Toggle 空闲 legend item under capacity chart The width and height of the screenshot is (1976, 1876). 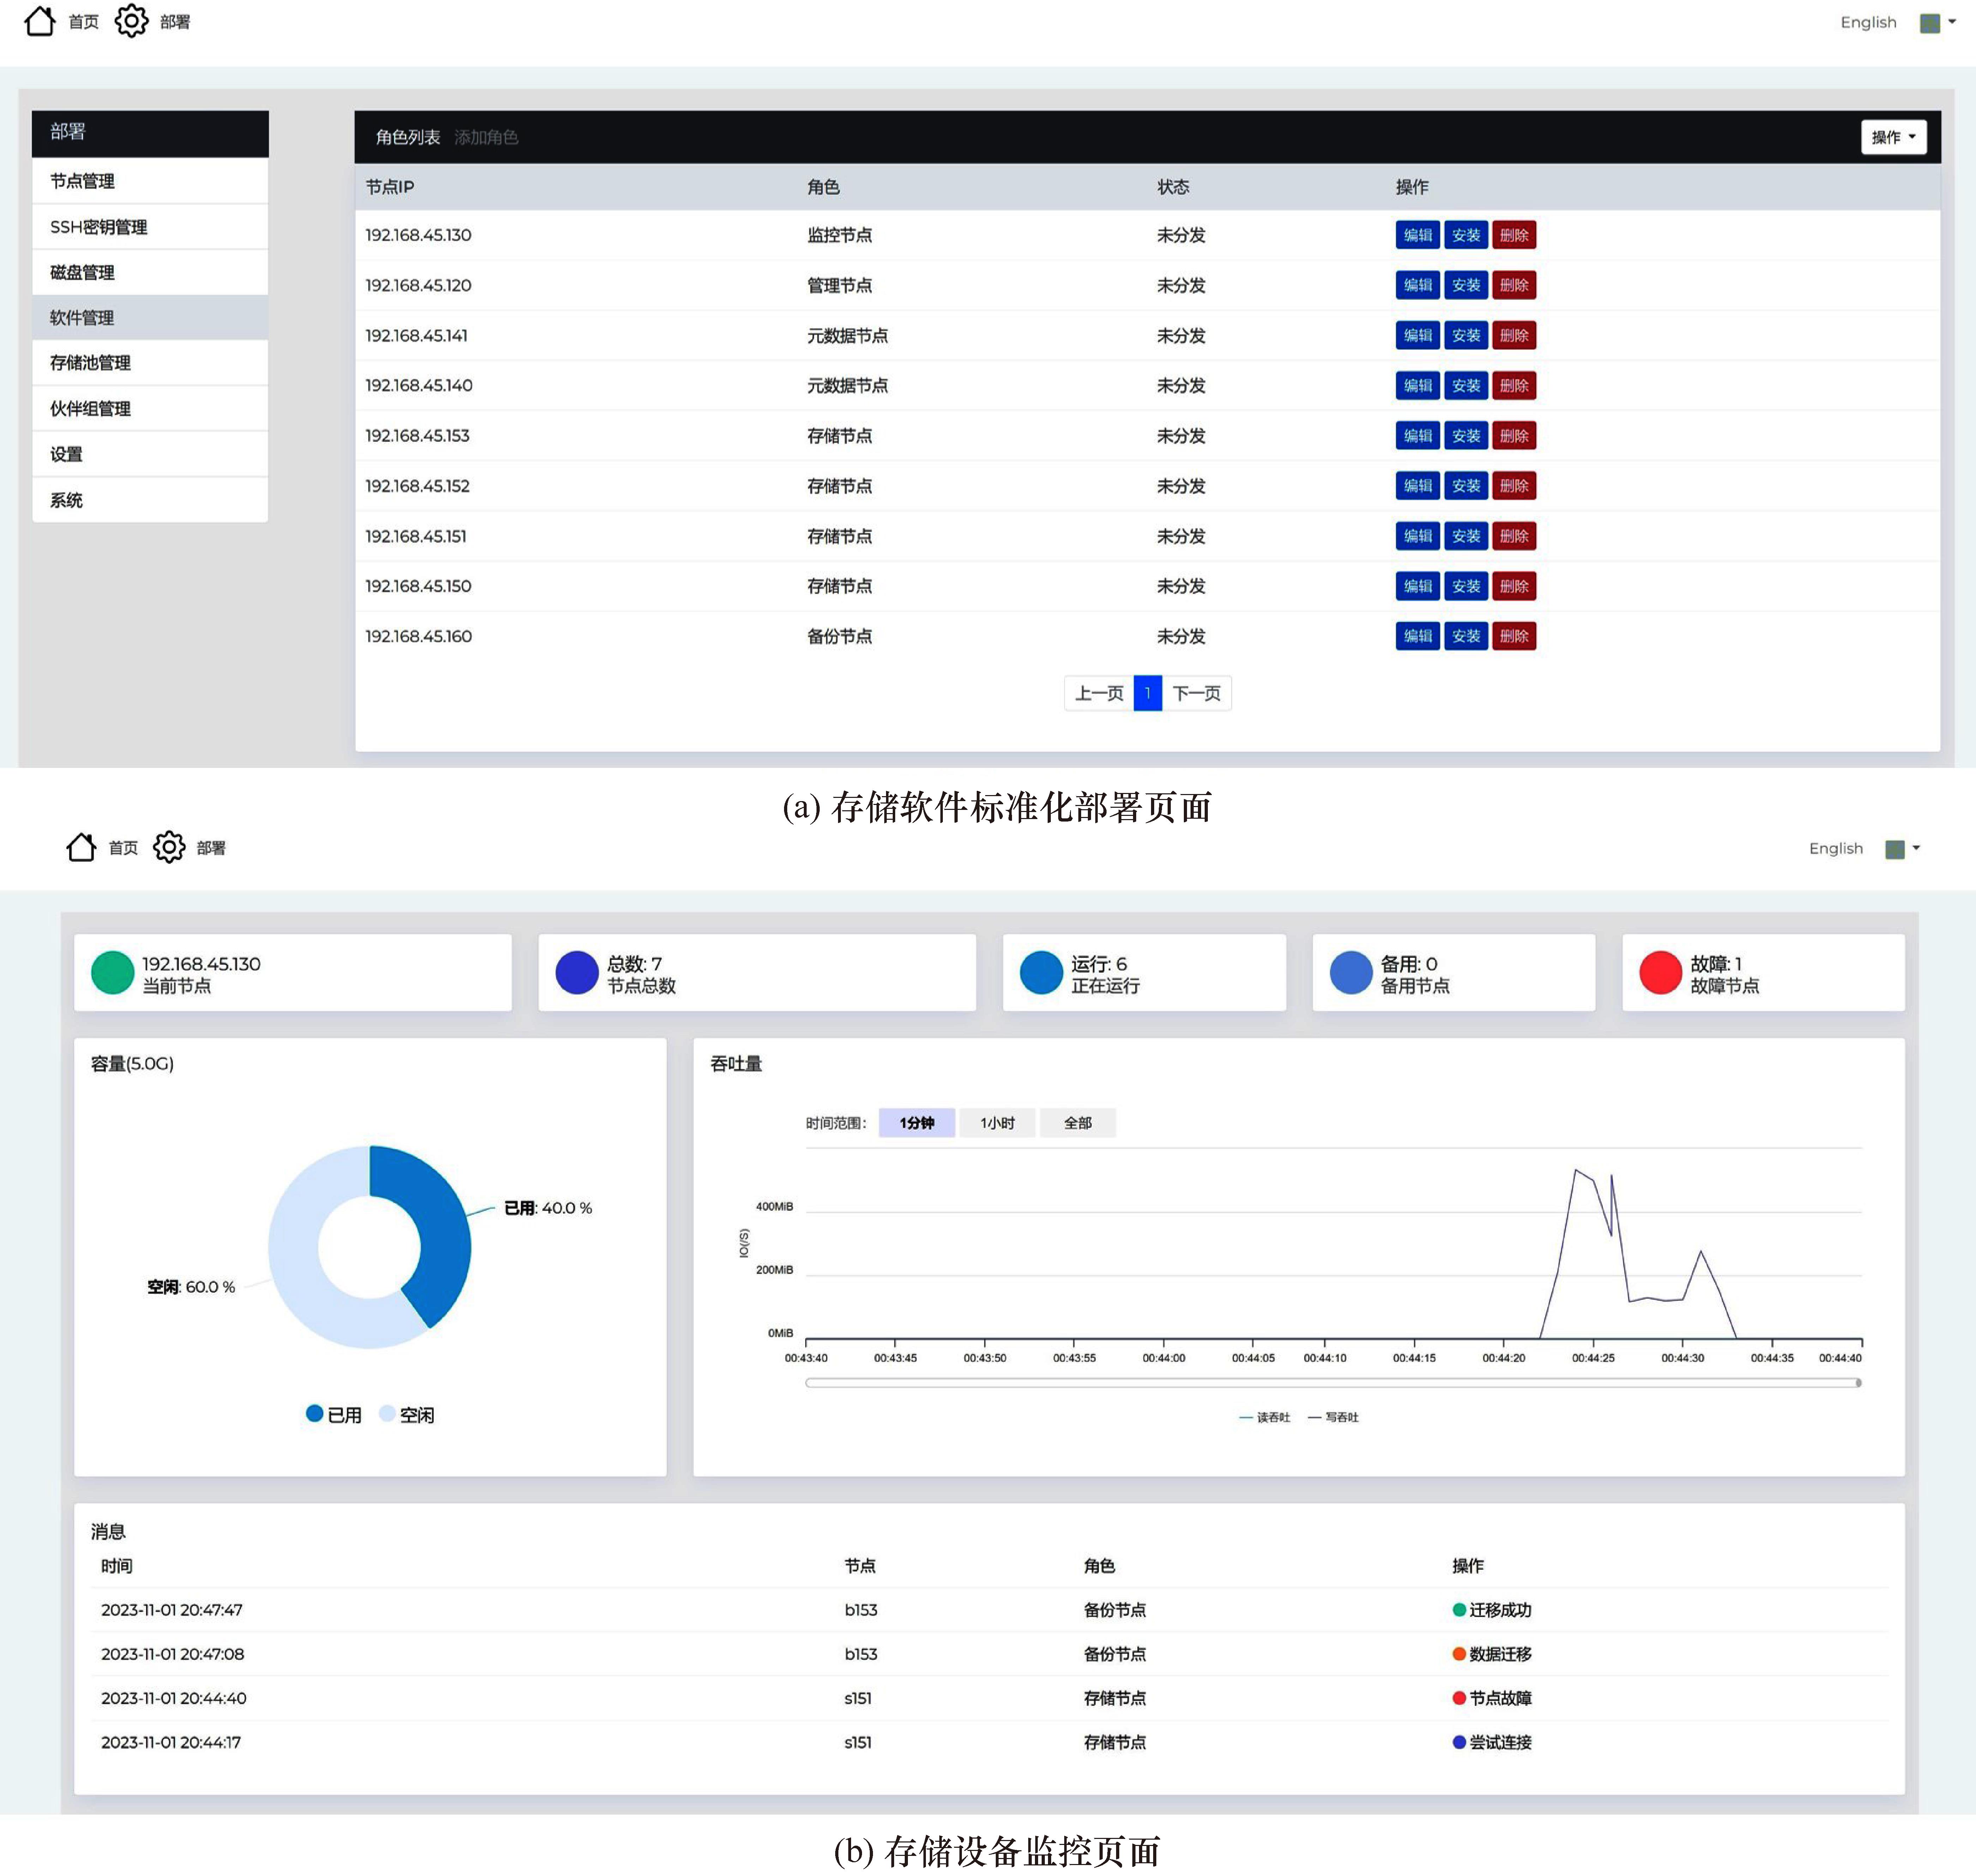[406, 1414]
